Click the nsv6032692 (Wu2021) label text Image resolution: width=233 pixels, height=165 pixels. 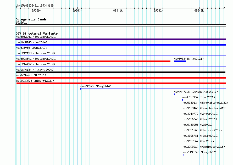tap(31, 75)
